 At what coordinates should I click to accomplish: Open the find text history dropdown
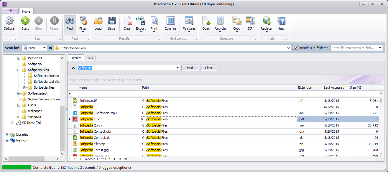pos(178,68)
